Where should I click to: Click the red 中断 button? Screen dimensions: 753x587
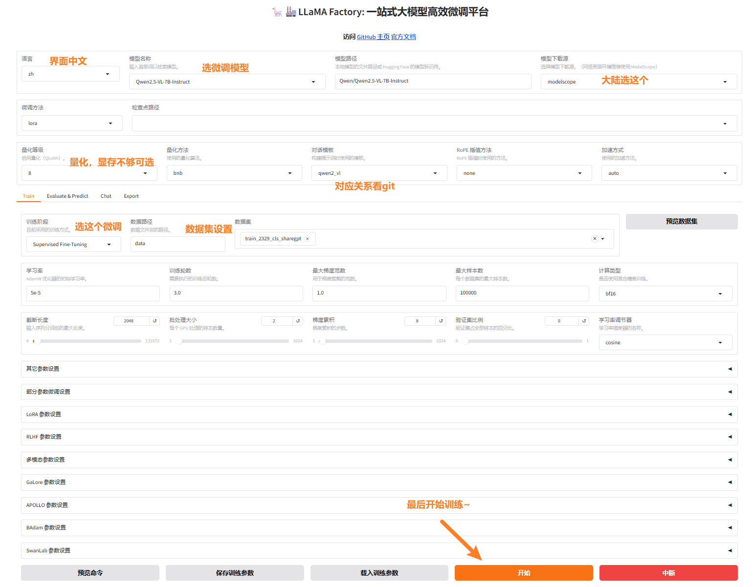click(668, 573)
